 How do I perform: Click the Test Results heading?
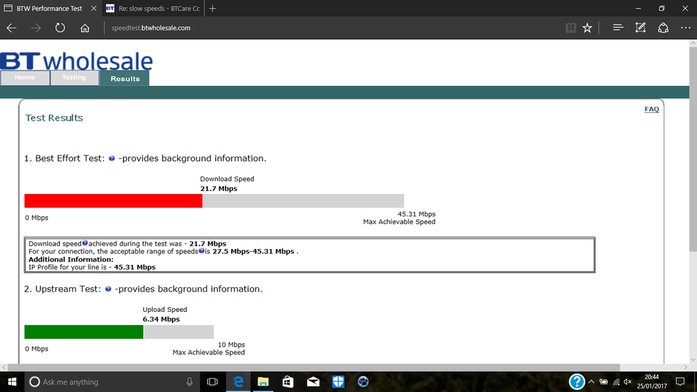(x=54, y=118)
